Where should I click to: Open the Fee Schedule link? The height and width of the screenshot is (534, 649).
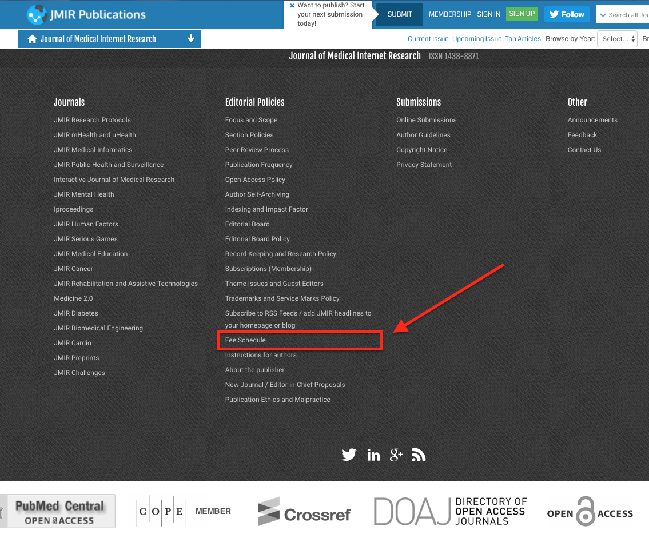[x=245, y=340]
